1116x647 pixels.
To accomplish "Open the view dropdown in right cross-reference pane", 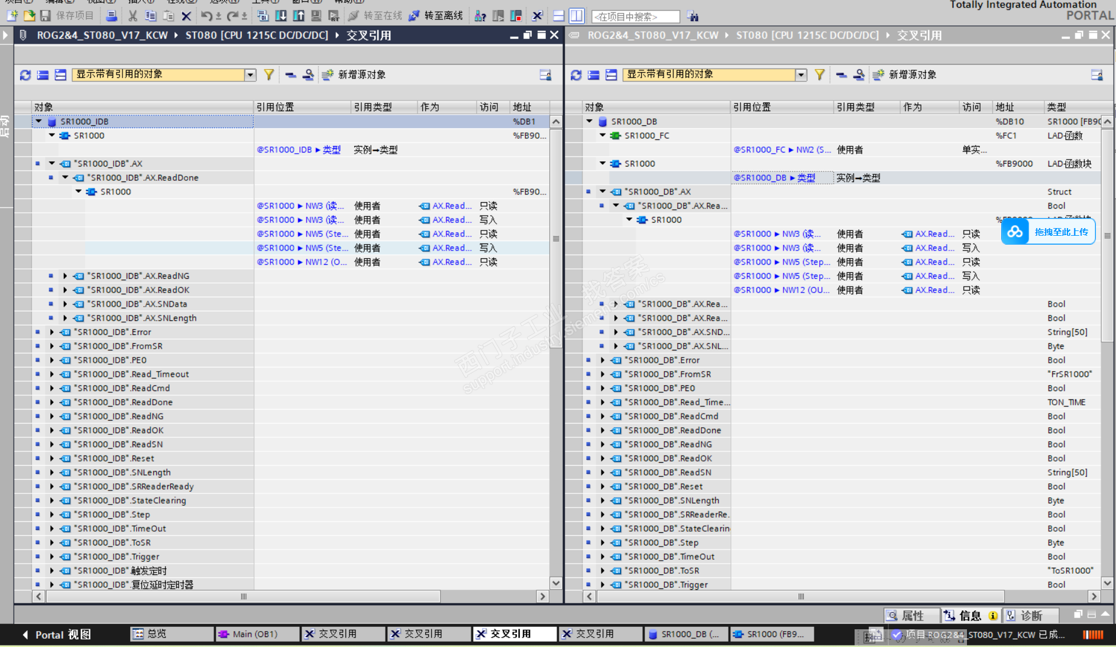I will pos(801,74).
